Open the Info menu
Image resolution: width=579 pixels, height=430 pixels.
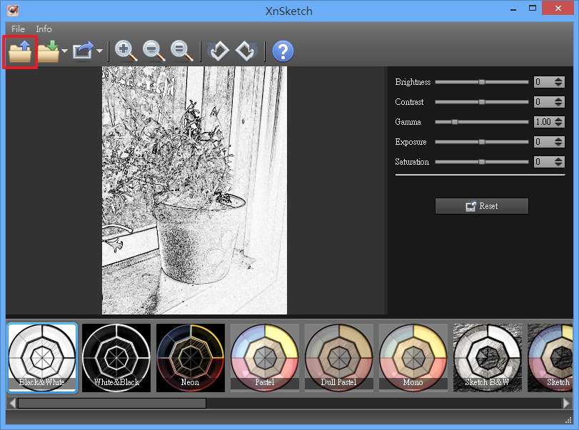44,29
